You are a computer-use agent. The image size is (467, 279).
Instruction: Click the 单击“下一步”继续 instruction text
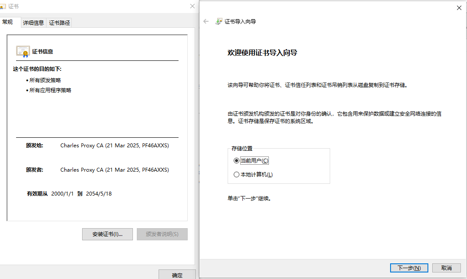click(x=250, y=199)
